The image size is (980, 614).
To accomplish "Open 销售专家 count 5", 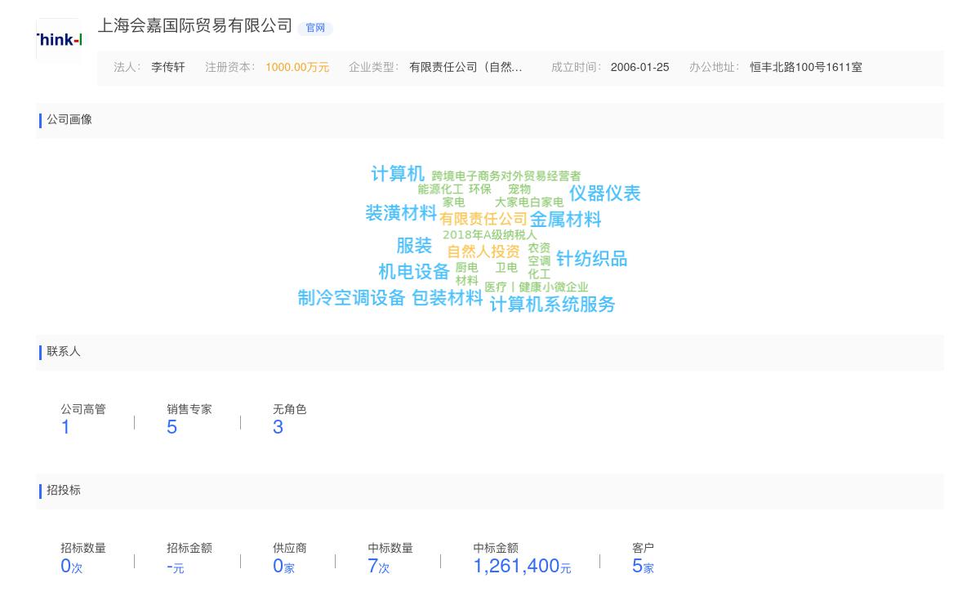I will [172, 427].
